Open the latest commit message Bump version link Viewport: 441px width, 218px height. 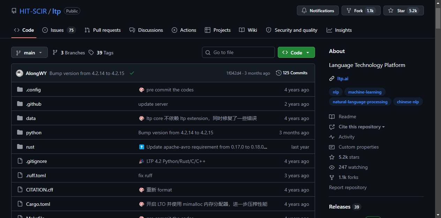(x=87, y=73)
